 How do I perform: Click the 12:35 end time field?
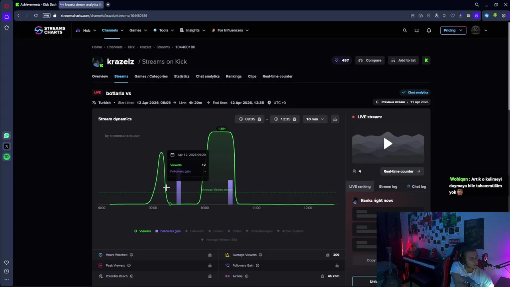tap(285, 119)
